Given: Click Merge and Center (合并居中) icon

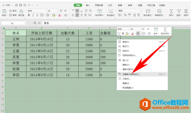Looking at the screenshot, I should [100, 11].
